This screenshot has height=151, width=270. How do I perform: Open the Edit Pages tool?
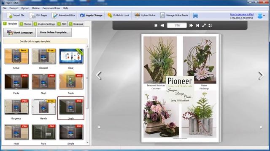click(38, 16)
